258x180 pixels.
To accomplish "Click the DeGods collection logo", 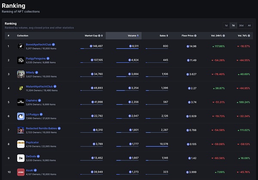I will coord(21,158).
